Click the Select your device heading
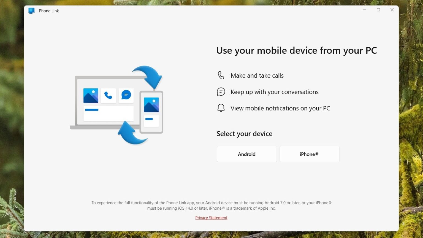 [244, 134]
